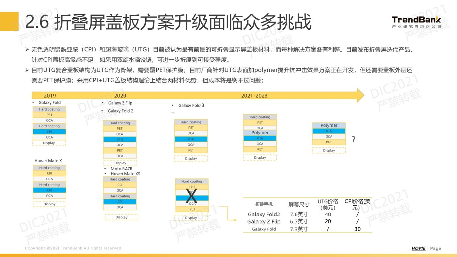Click the TrendBank logo
This screenshot has height=257, width=457.
pos(416,22)
